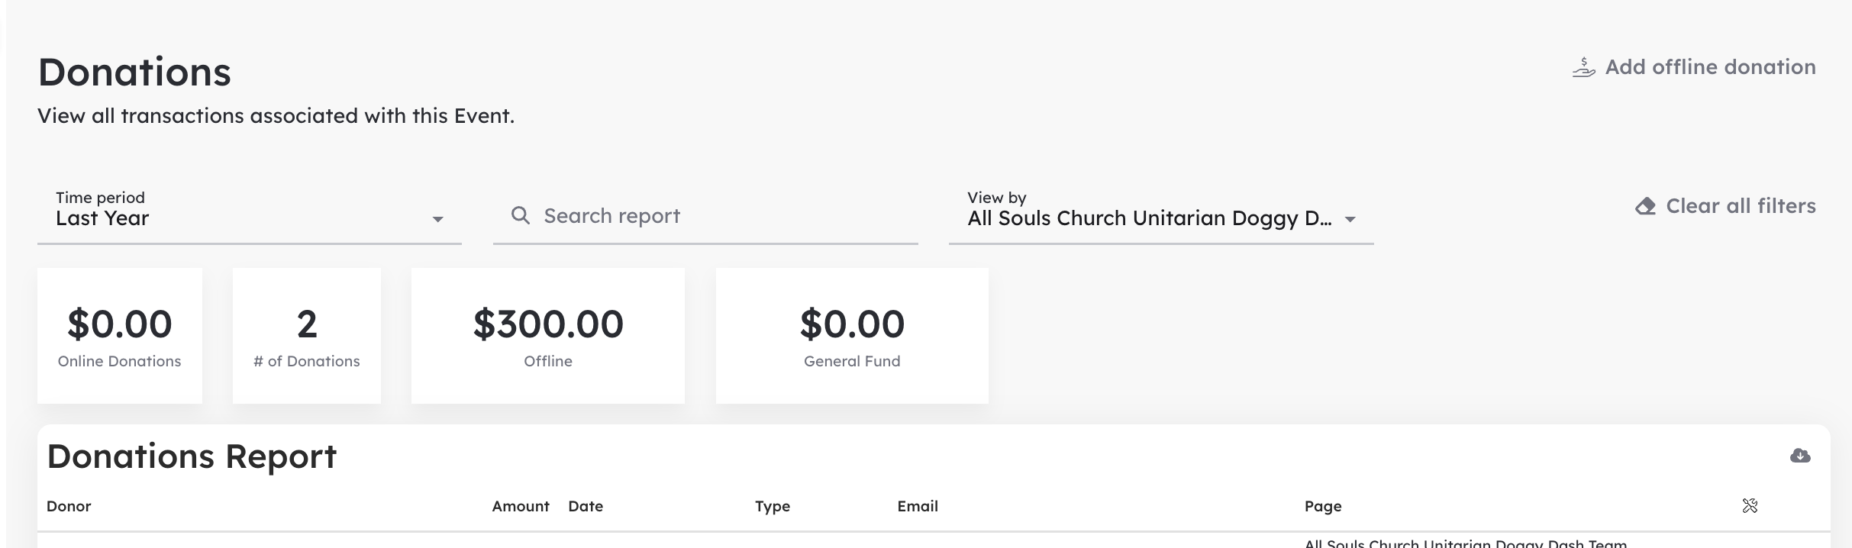Select the $300.00 Offline summary card

[x=548, y=336]
